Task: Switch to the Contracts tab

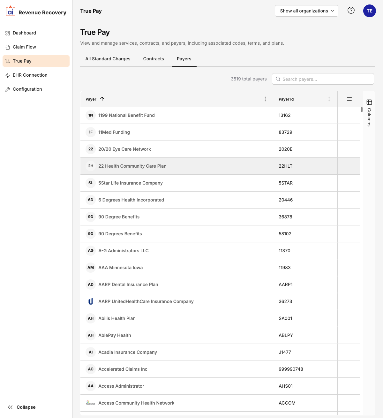Action: (x=153, y=59)
